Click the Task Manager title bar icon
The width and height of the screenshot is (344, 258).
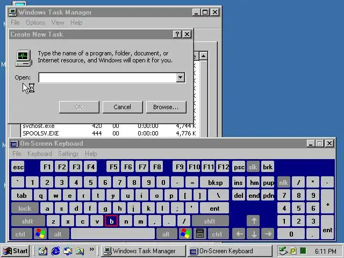pos(12,12)
